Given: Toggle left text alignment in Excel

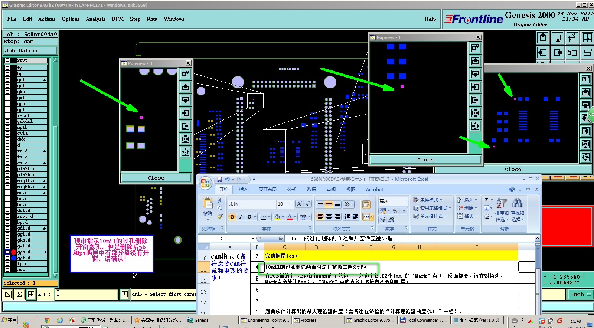Looking at the screenshot, I should [320, 217].
